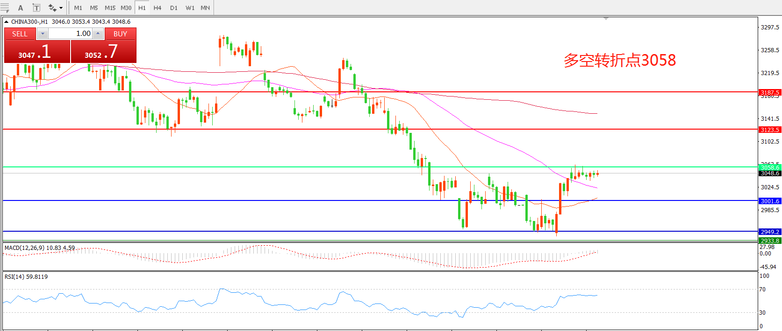The width and height of the screenshot is (782, 331).
Task: Increase trade volume with up arrow
Action: pos(98,34)
